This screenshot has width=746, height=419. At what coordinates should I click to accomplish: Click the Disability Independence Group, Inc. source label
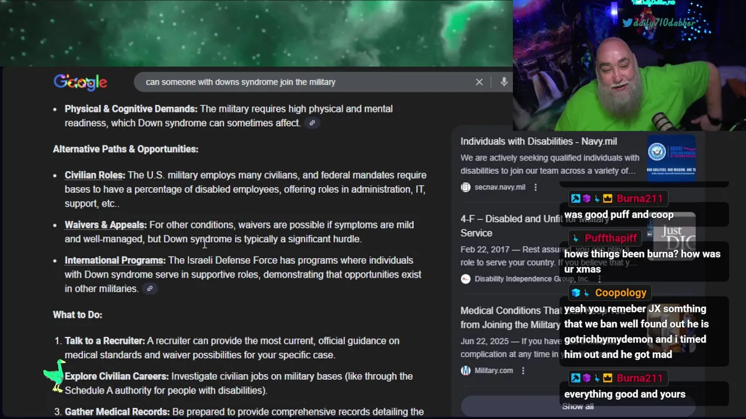[532, 279]
